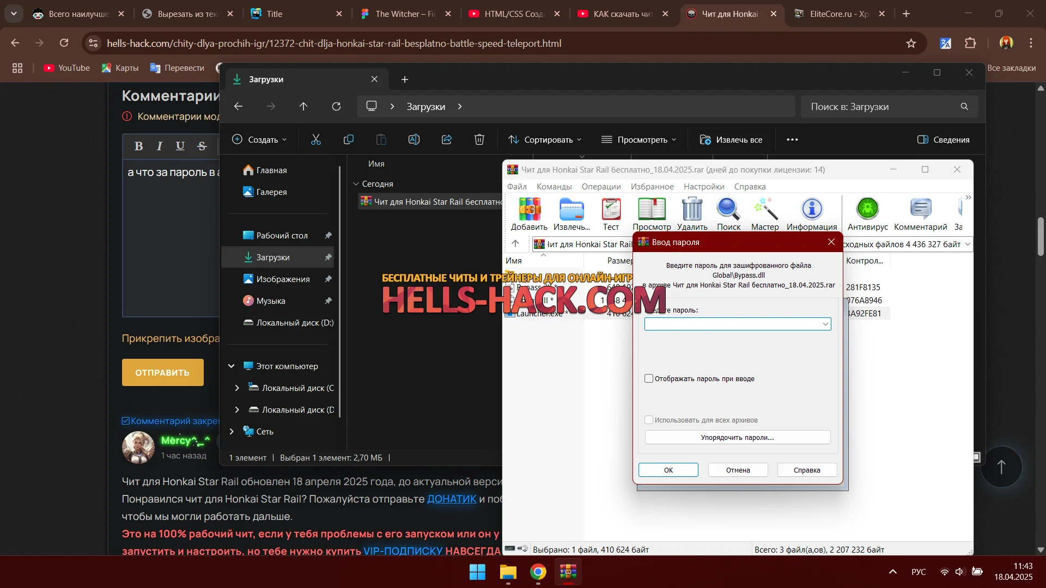
Task: Click the WinRAR Extract (Извлечь) icon
Action: 571,214
